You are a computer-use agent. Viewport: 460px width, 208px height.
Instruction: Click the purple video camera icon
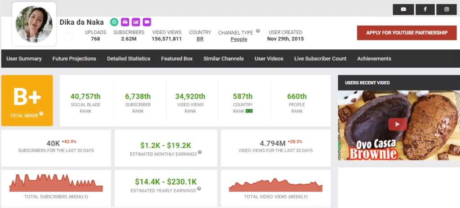coord(147,22)
